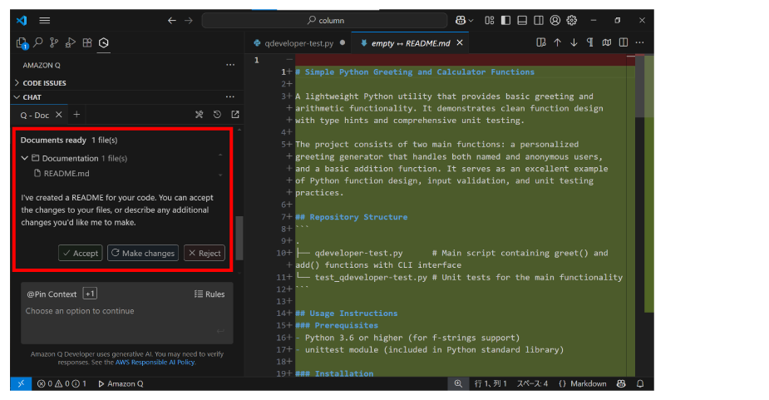Open the notifications bell

point(640,384)
